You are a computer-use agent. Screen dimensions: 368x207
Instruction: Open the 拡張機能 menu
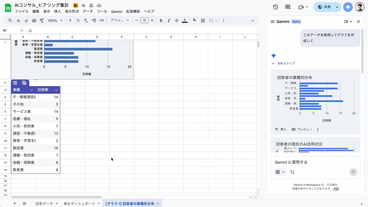pyautogui.click(x=132, y=11)
